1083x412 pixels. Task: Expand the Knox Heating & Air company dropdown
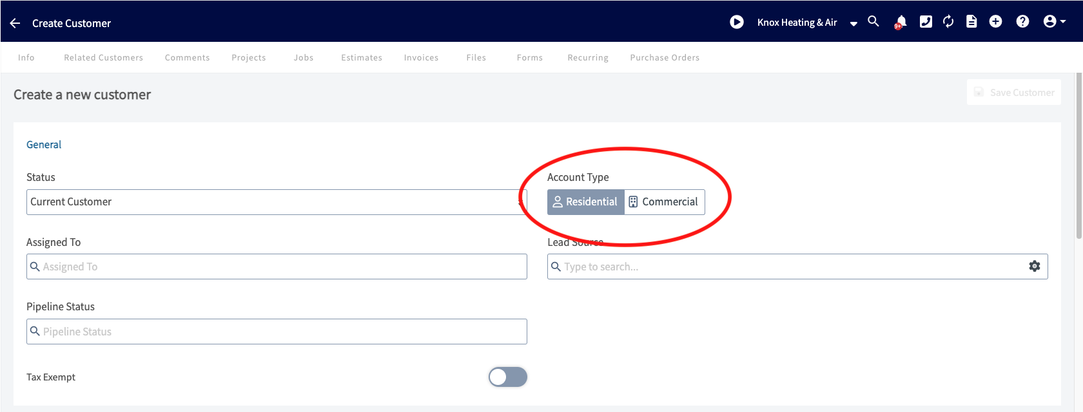pos(854,23)
